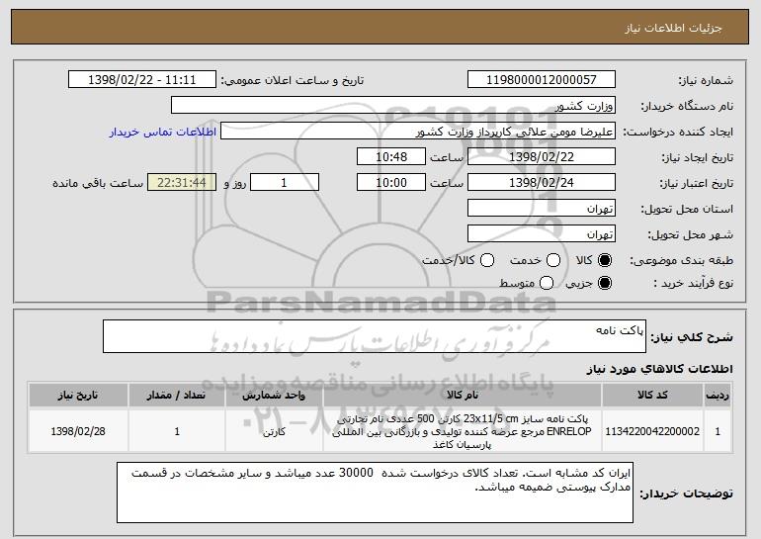This screenshot has width=761, height=539.
Task: Click the کد کالا column header
Action: point(652,396)
